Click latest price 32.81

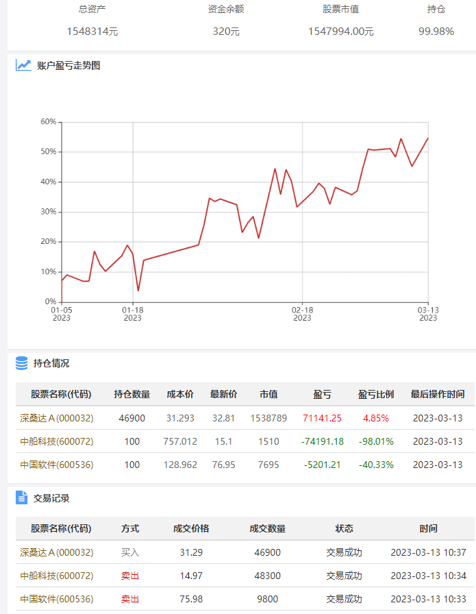coord(223,418)
